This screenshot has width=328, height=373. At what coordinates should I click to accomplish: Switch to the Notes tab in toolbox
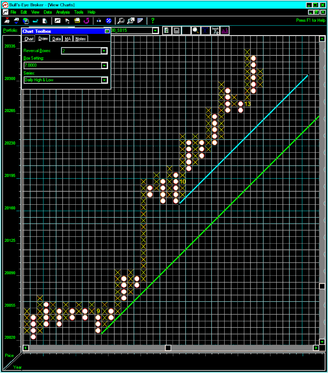click(80, 39)
